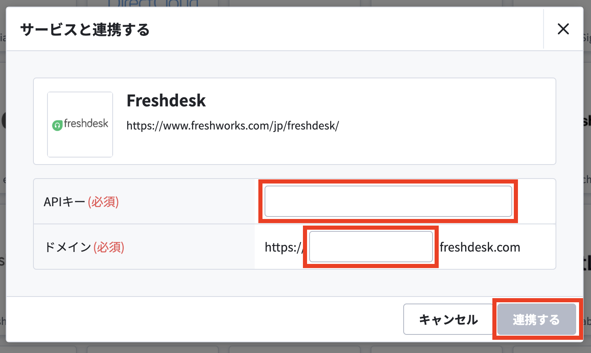
Task: Click the https:// prefix text
Action: coord(284,247)
